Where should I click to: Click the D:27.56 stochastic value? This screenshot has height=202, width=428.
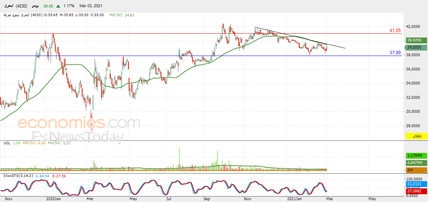coord(59,176)
